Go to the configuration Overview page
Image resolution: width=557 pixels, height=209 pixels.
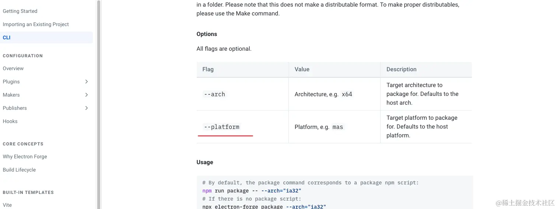pos(13,68)
